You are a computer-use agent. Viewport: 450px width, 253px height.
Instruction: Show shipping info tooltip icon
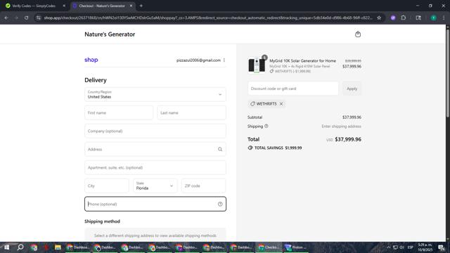[x=266, y=126]
